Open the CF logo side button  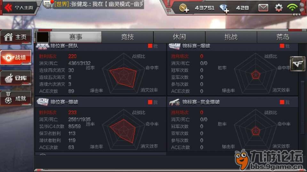(297, 64)
